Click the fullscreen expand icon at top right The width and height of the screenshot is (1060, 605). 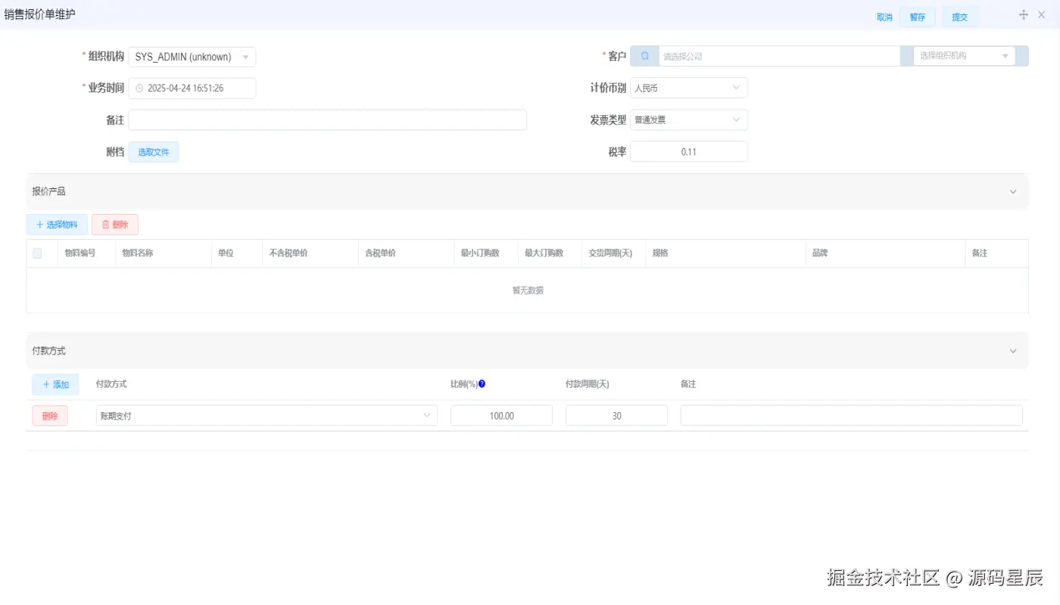[1023, 14]
